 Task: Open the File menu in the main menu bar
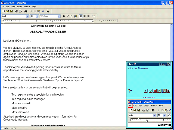pos(3,6)
